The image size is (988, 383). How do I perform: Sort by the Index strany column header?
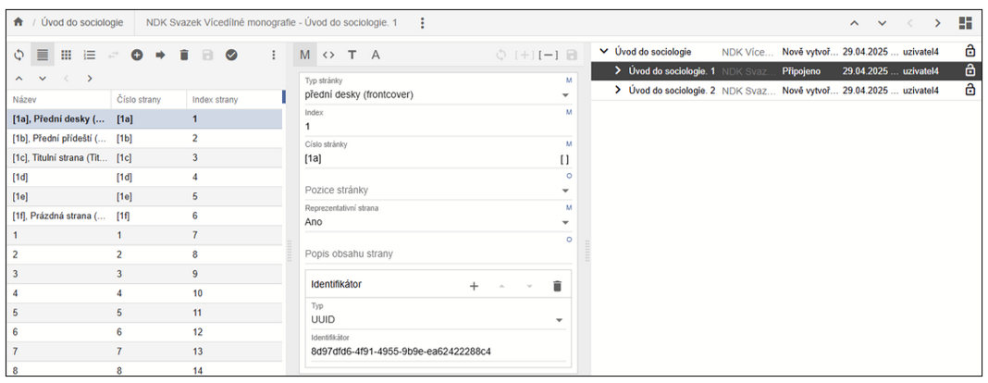click(215, 99)
